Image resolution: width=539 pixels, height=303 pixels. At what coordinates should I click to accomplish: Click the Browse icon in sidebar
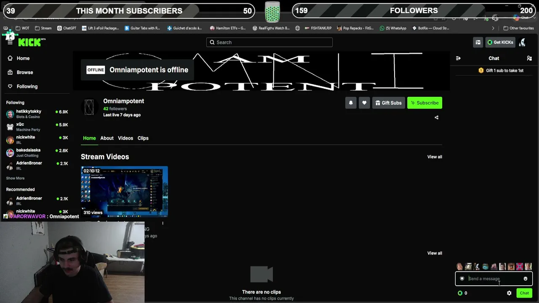tap(10, 72)
